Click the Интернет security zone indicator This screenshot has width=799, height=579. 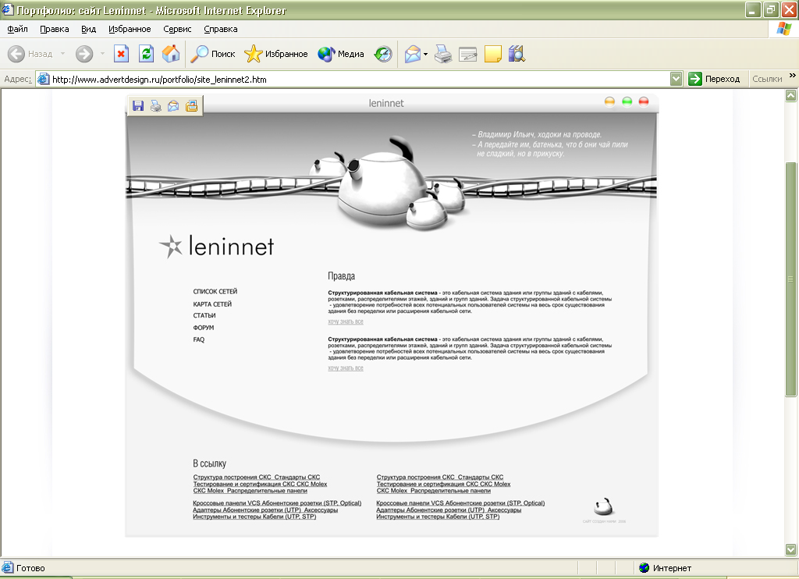tap(666, 568)
